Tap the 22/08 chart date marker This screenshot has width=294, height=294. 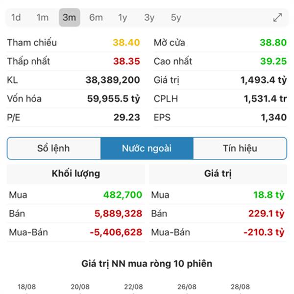point(133,287)
